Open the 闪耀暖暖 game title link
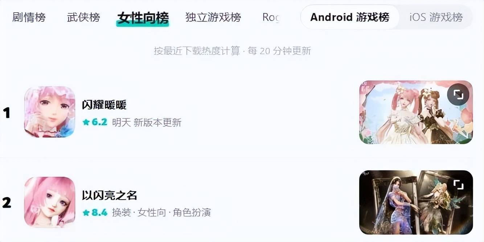This screenshot has height=242, width=484. pos(104,105)
